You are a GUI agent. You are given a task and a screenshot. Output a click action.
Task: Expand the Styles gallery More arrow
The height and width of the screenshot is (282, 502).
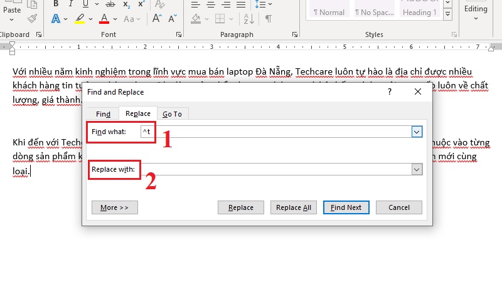[448, 14]
